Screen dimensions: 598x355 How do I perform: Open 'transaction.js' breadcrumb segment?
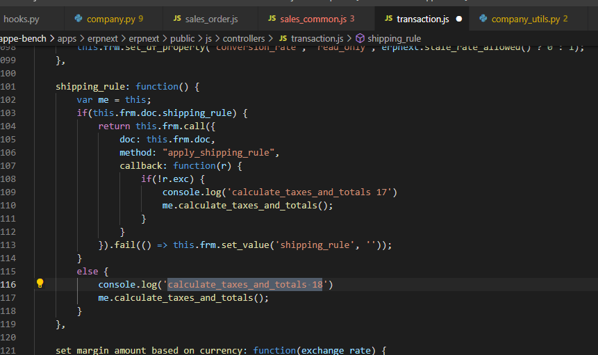tap(317, 38)
